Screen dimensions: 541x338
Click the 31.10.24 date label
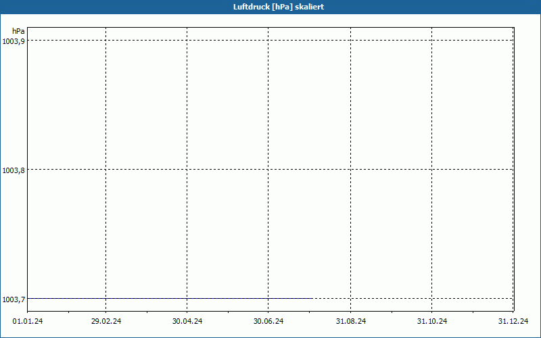pos(432,321)
